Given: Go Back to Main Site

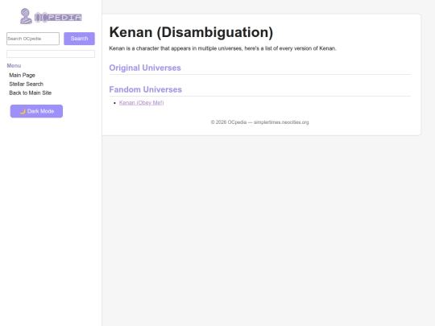Looking at the screenshot, I should click(31, 93).
